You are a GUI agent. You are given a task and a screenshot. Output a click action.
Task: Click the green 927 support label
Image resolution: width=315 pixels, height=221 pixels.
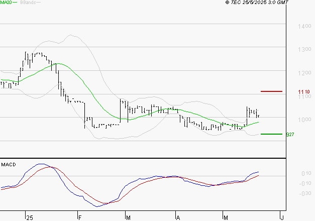[290, 135]
